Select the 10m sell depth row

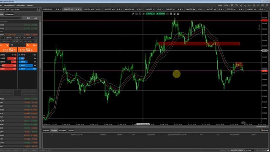pos(8,69)
